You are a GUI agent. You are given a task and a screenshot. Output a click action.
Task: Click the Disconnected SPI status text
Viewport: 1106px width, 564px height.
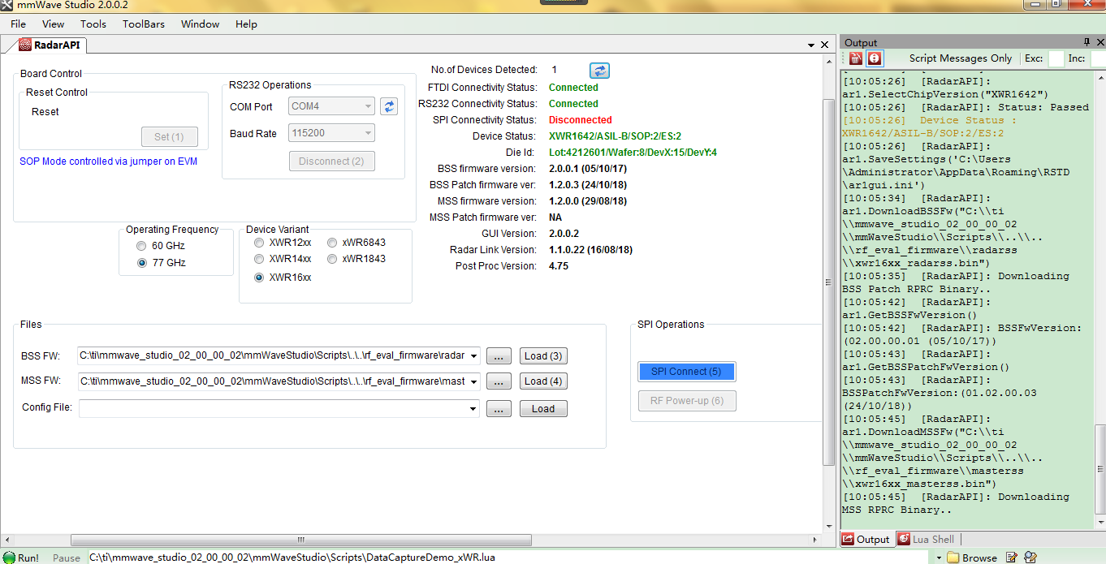tap(580, 120)
